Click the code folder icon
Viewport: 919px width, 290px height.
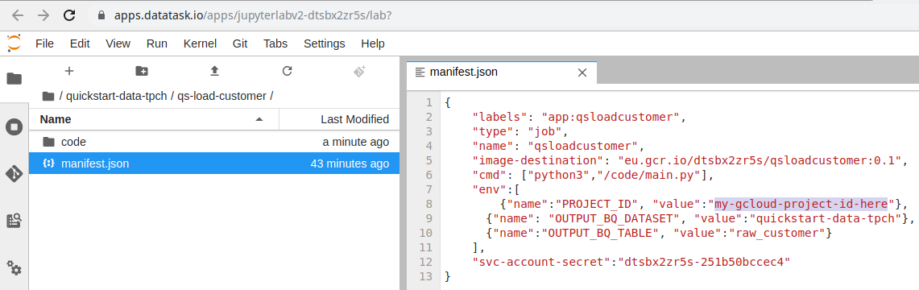coord(48,142)
